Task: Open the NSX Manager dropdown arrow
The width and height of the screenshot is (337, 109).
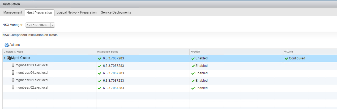Action: tap(53, 25)
